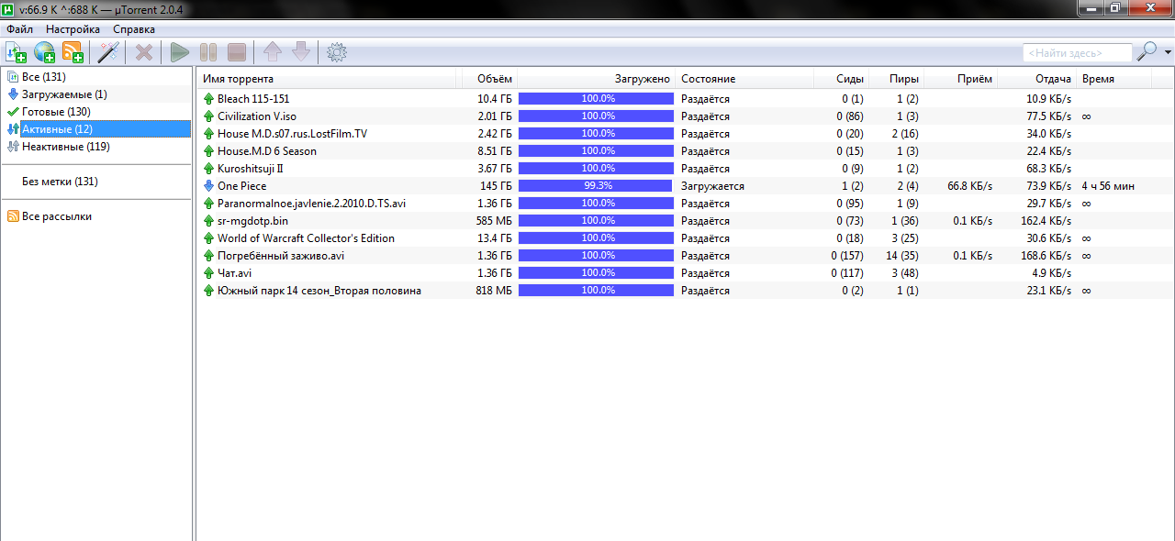Select House.M.D 6 Season torrent

(x=685, y=150)
